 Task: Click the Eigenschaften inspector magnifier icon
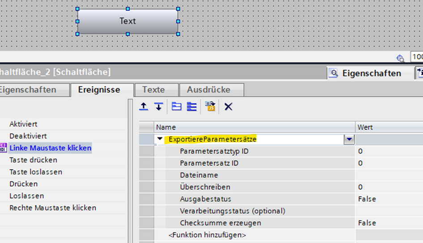pos(333,73)
